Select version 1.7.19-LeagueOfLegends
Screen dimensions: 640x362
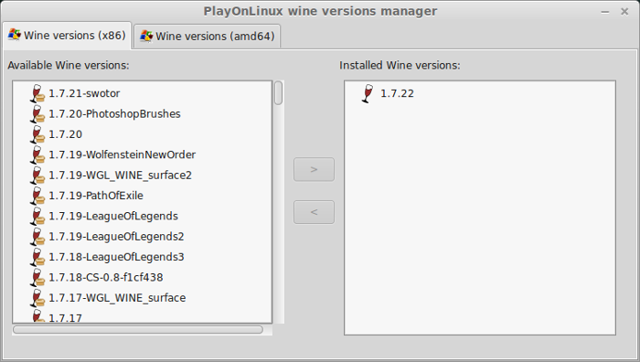point(113,216)
